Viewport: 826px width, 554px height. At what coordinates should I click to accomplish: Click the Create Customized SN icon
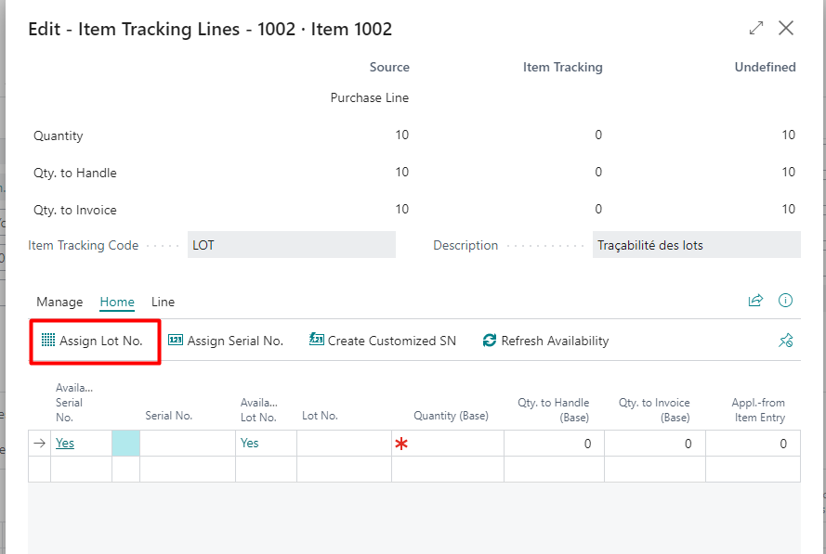click(x=316, y=341)
